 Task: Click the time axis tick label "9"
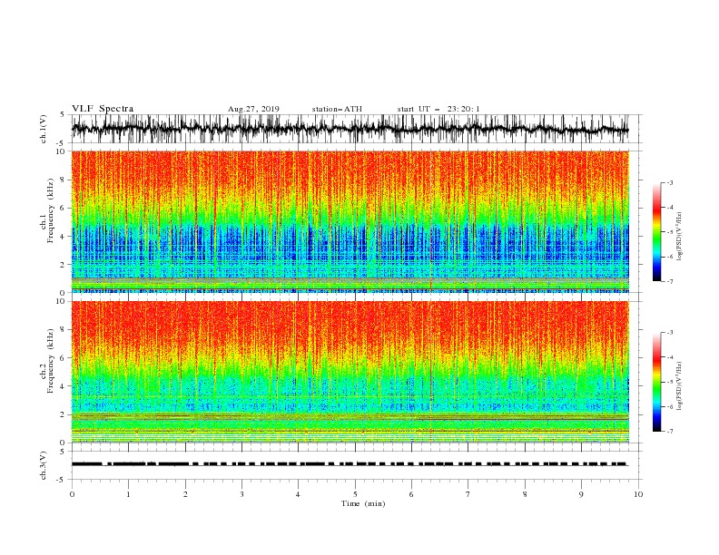click(581, 494)
